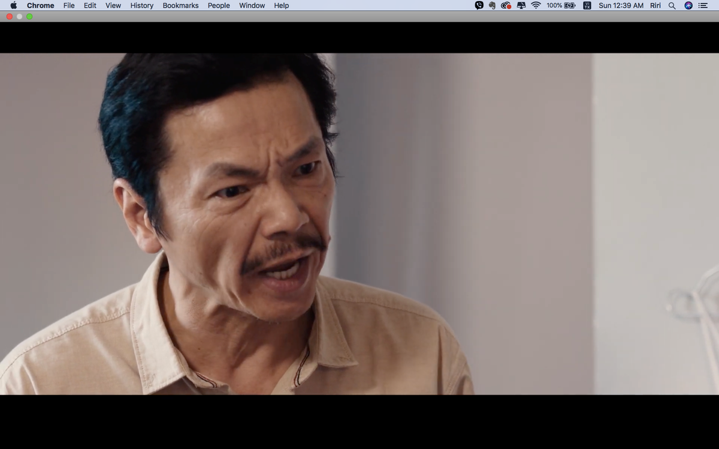The height and width of the screenshot is (449, 719).
Task: Open the Chrome application menu
Action: [40, 5]
